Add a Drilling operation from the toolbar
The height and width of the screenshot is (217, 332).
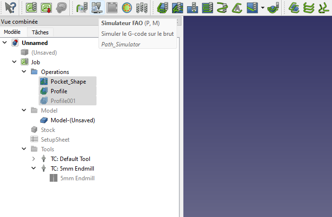click(x=193, y=7)
